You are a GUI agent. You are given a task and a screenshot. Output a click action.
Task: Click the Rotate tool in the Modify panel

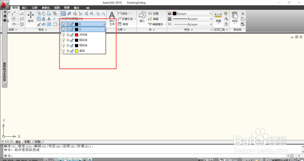tap(44, 13)
